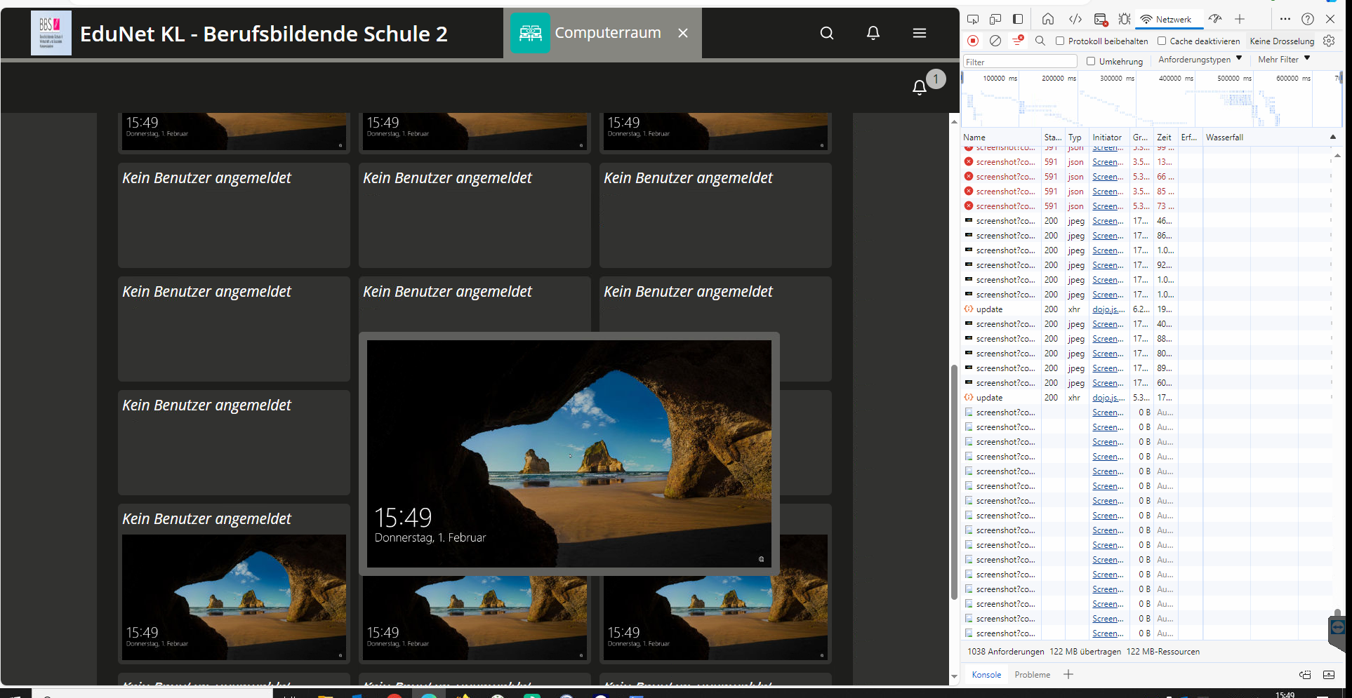Viewport: 1352px width, 698px height.
Task: Stop network recording with red record button
Action: point(973,41)
